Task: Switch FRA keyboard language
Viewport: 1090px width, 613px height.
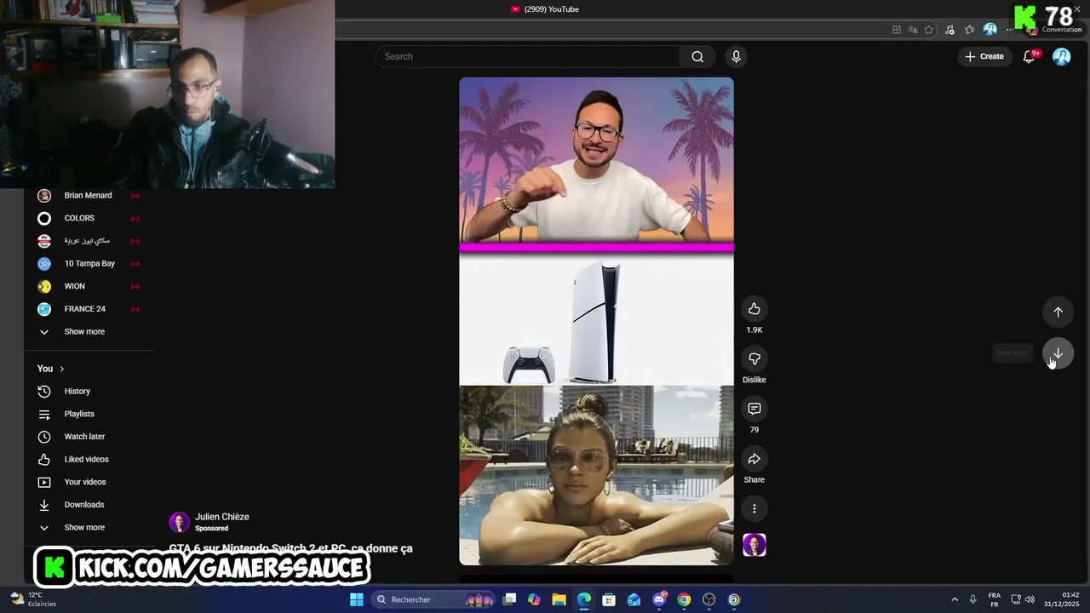Action: (x=995, y=599)
